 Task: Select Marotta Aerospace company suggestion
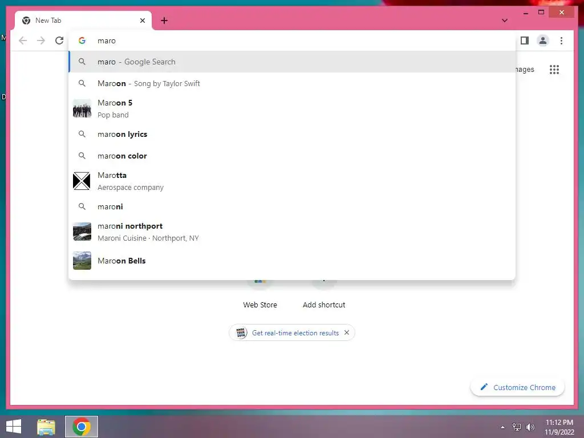tap(292, 181)
